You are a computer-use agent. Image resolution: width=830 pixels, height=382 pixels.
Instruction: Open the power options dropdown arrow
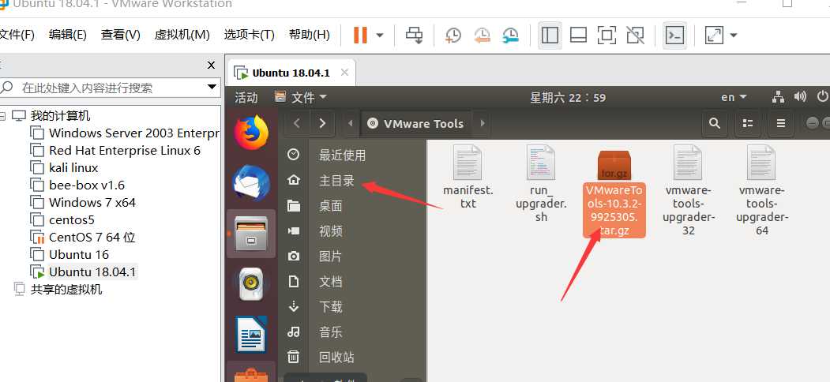tap(380, 36)
